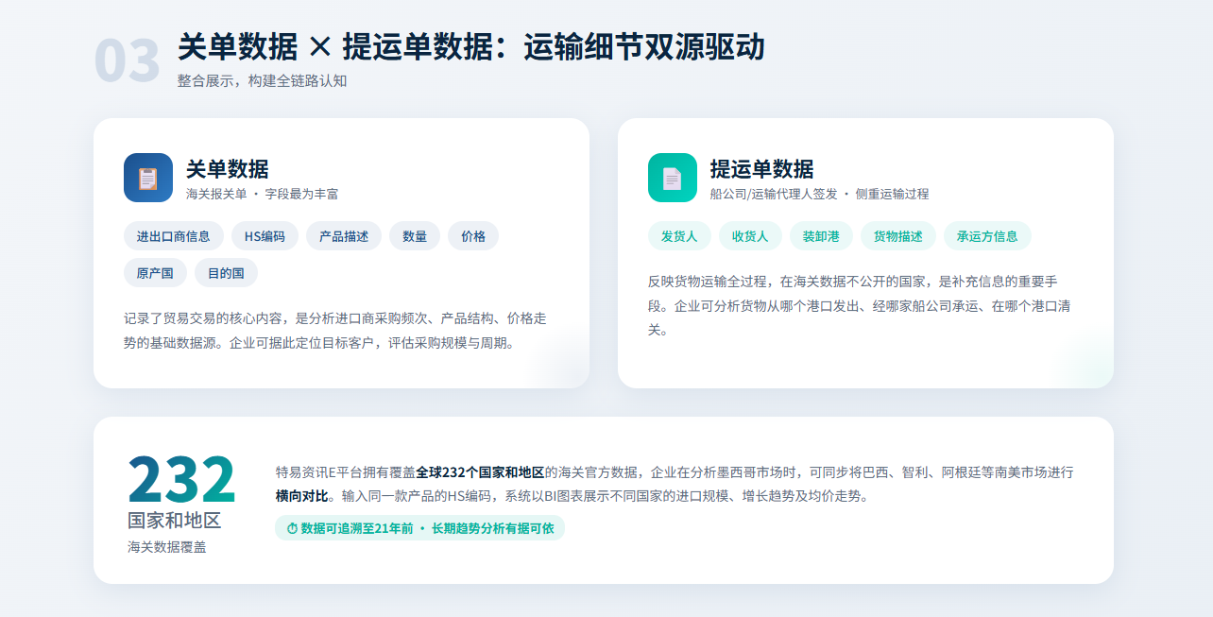Select the 目的国 tag
Screen dimensions: 1213x617
(226, 273)
